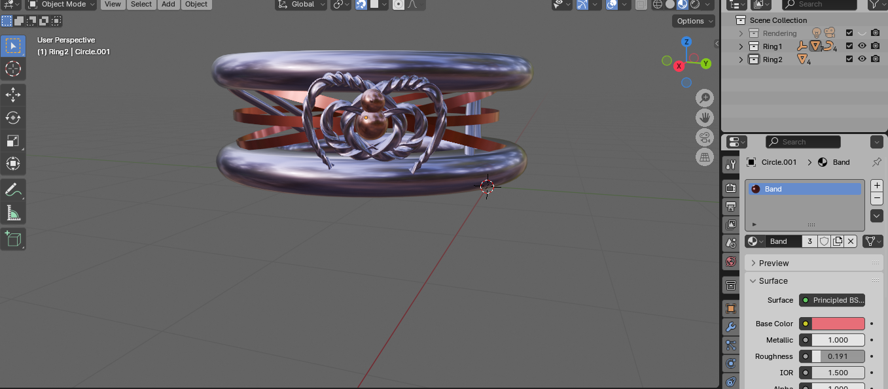888x389 pixels.
Task: Click the Zoom view magnifier icon
Action: point(705,98)
